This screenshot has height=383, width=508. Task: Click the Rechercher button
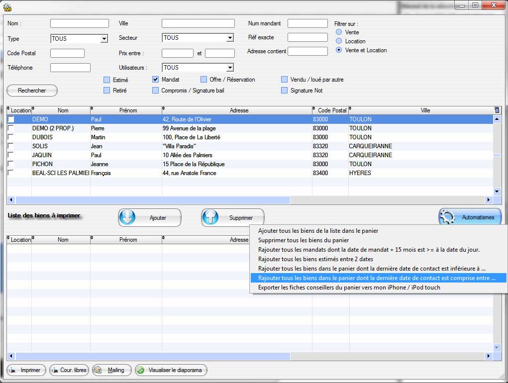[x=32, y=91]
